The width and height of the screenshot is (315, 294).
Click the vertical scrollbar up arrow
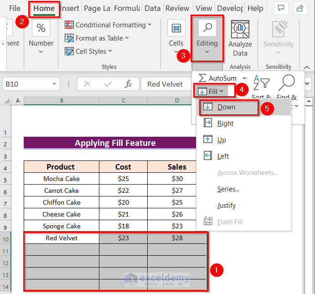(310, 101)
